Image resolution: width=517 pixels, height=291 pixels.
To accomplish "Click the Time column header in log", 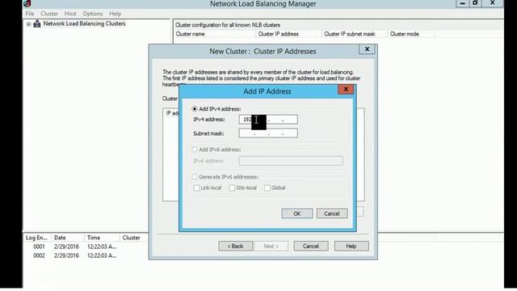I will click(103, 238).
